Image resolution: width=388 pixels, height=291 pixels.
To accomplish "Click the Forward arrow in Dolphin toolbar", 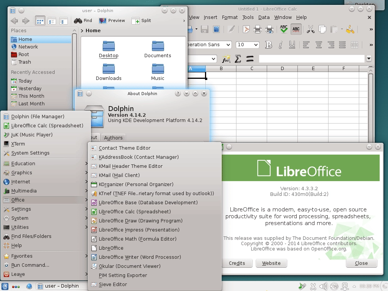I will pyautogui.click(x=25, y=21).
